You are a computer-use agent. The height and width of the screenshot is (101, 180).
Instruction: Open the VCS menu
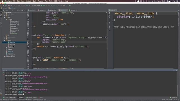(55, 1)
